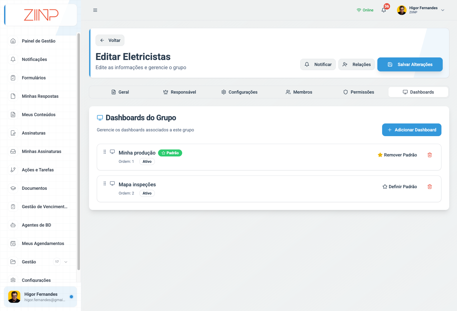Switch to the Responsável tab
The width and height of the screenshot is (457, 311).
[x=180, y=92]
